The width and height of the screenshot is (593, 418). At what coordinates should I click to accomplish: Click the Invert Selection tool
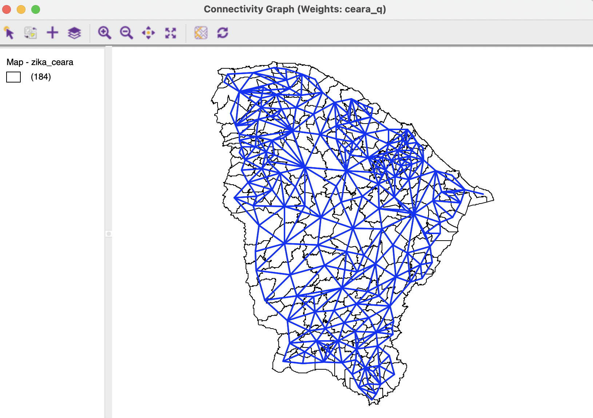(x=31, y=33)
